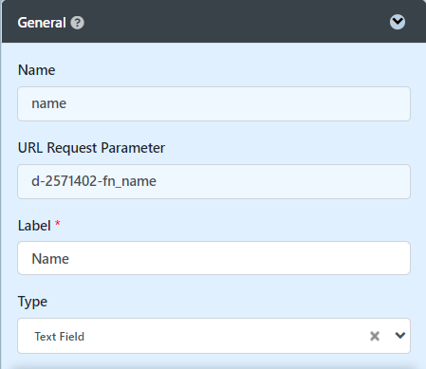
Task: Click the 'URL Request Parameter' caption
Action: 91,148
